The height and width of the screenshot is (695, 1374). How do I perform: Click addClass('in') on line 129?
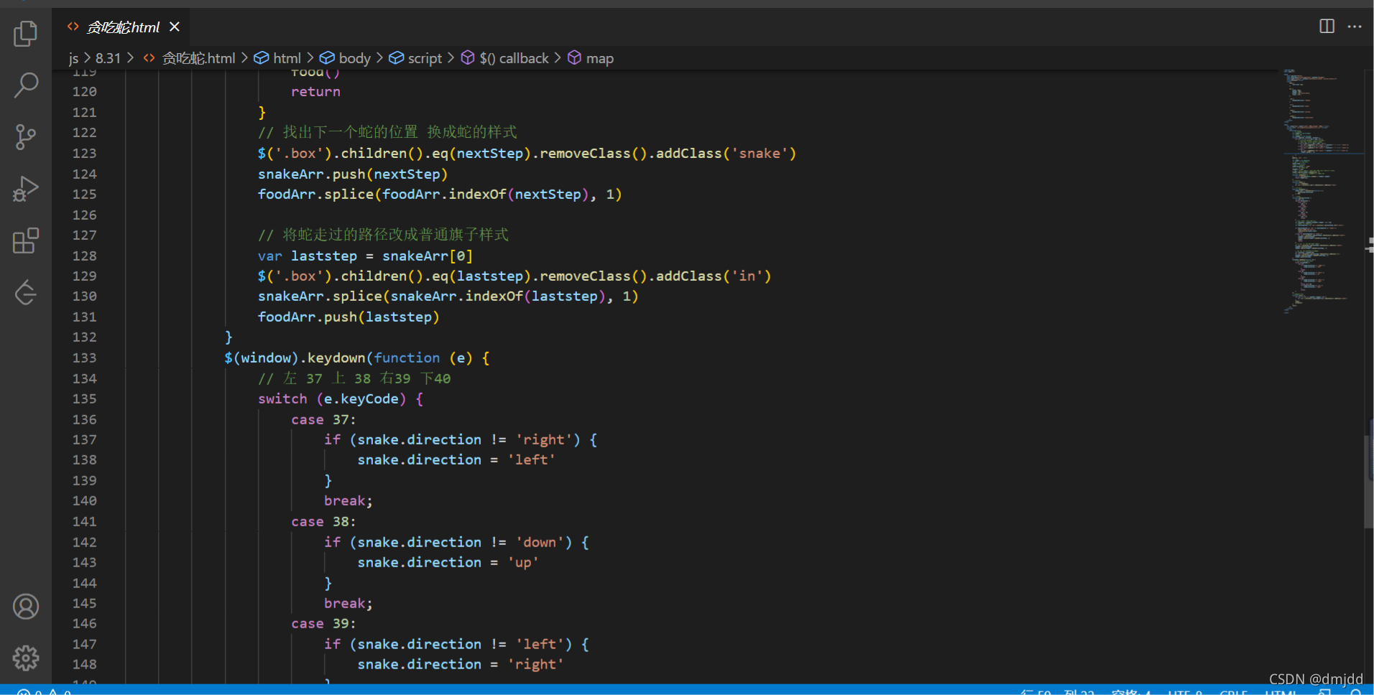(714, 276)
